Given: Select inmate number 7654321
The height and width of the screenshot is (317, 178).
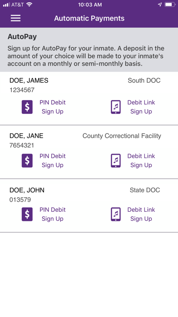Looking at the screenshot, I should pyautogui.click(x=22, y=145).
